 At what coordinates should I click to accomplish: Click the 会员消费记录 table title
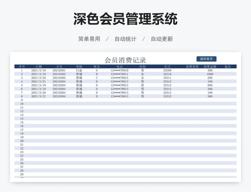tap(125, 60)
